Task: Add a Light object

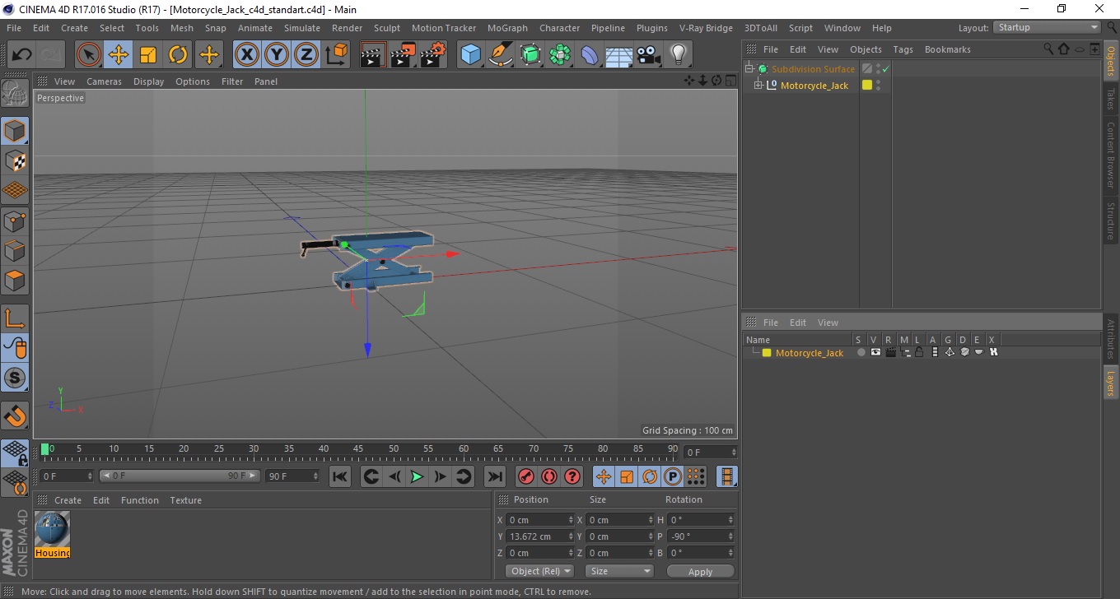Action: click(678, 55)
